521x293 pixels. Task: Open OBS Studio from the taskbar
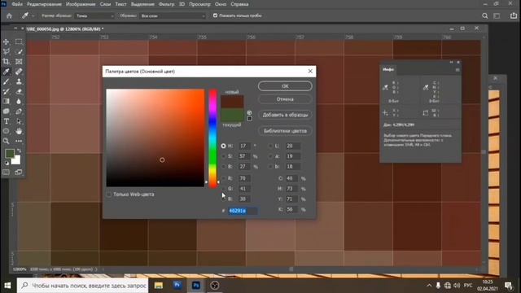215,286
